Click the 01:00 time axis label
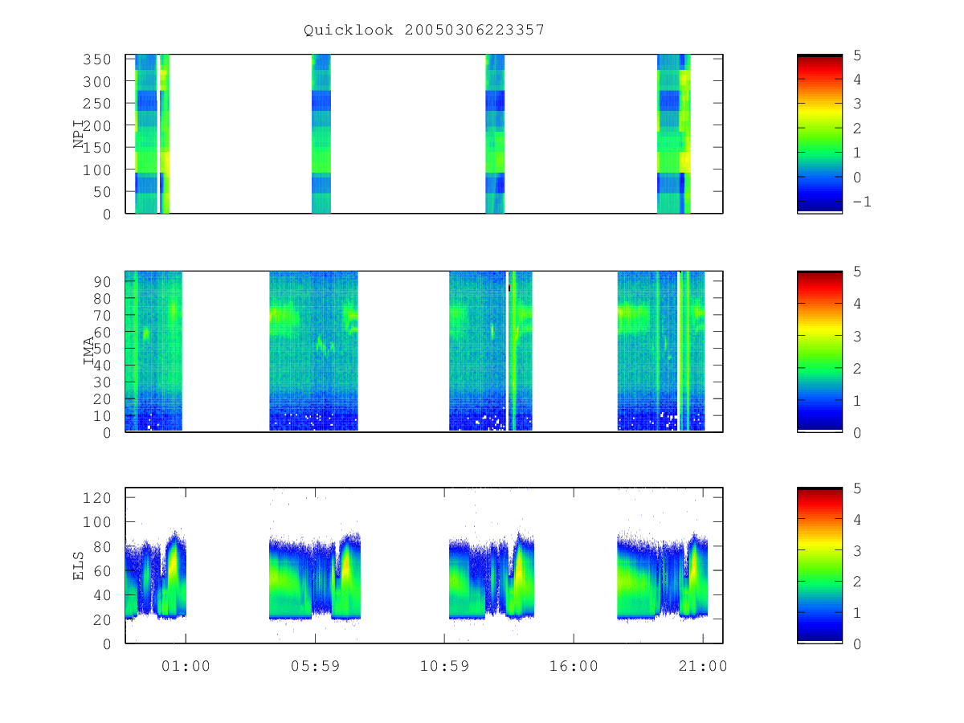 [186, 666]
